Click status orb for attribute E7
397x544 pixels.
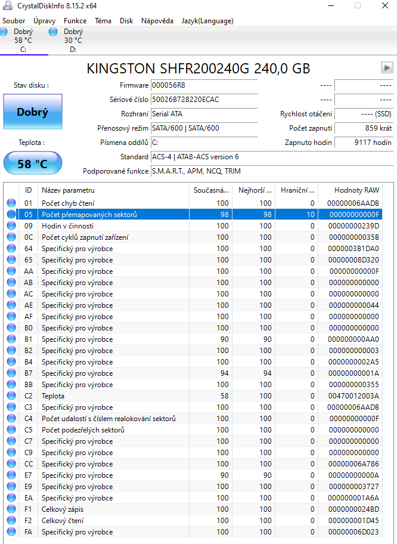[11, 475]
